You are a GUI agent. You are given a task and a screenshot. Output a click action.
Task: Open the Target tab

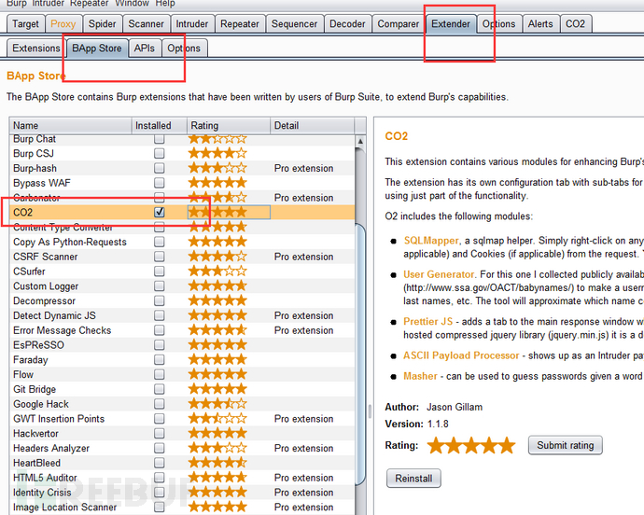25,24
